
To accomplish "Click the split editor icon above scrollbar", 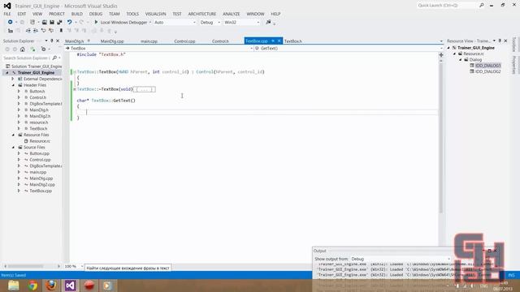I will click(441, 54).
